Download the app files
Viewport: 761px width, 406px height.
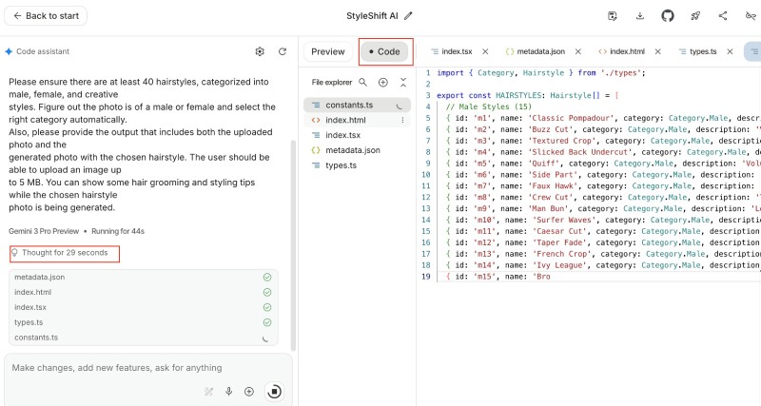tap(640, 15)
